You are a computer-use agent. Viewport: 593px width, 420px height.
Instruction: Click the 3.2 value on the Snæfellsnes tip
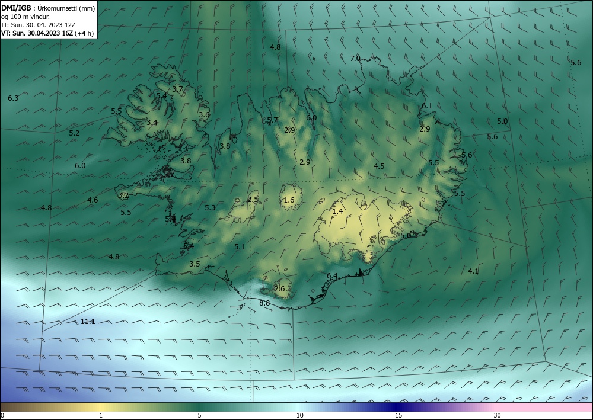pos(123,195)
